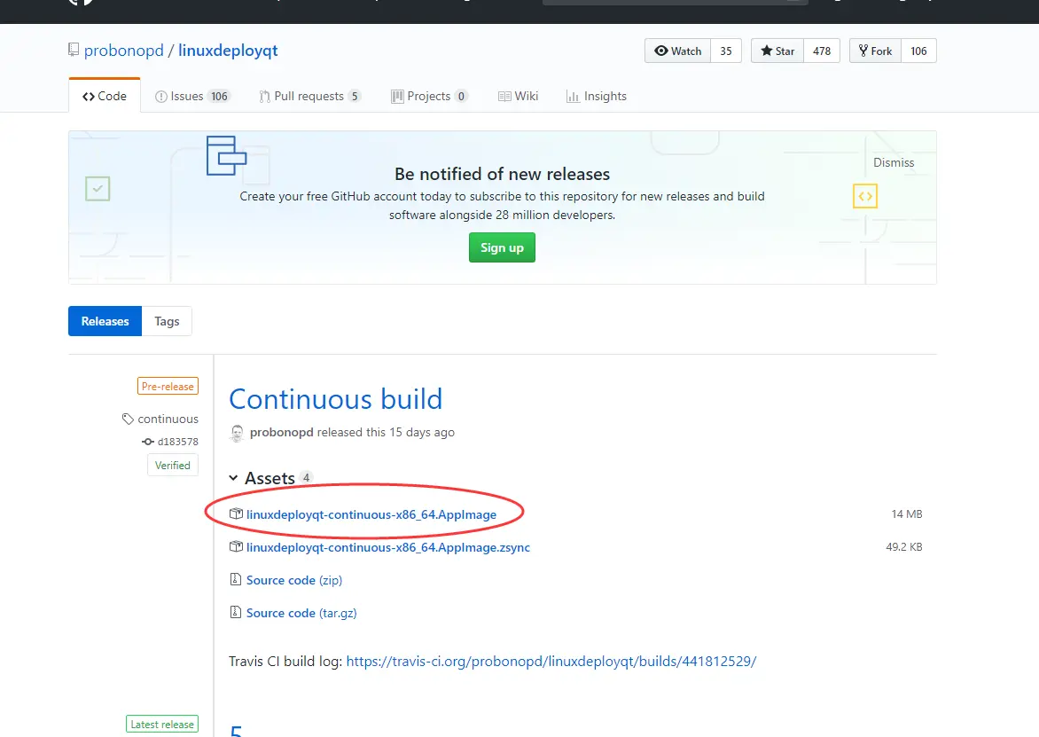The image size is (1039, 737).
Task: Open the continuous tag link
Action: click(x=168, y=419)
